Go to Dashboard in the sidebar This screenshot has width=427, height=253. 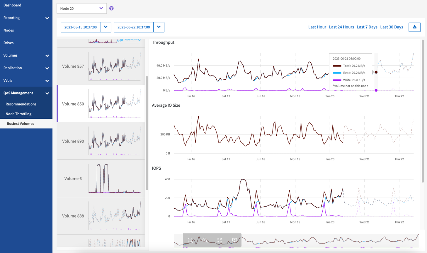click(12, 5)
